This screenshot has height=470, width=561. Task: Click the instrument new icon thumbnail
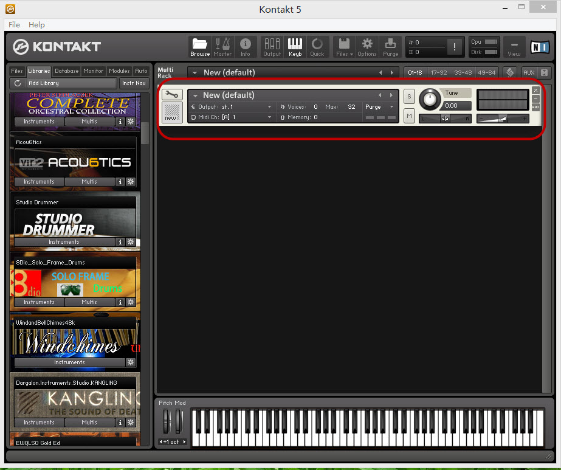click(172, 112)
